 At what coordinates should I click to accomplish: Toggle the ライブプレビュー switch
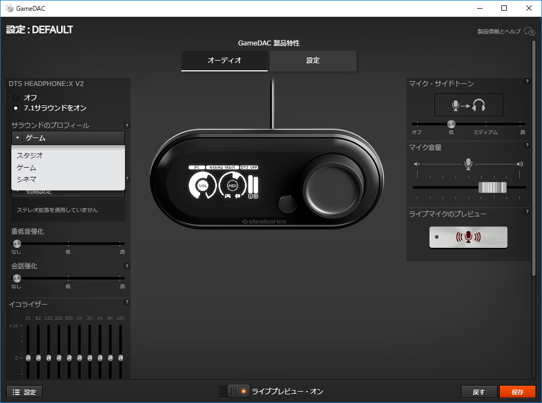[x=234, y=391]
